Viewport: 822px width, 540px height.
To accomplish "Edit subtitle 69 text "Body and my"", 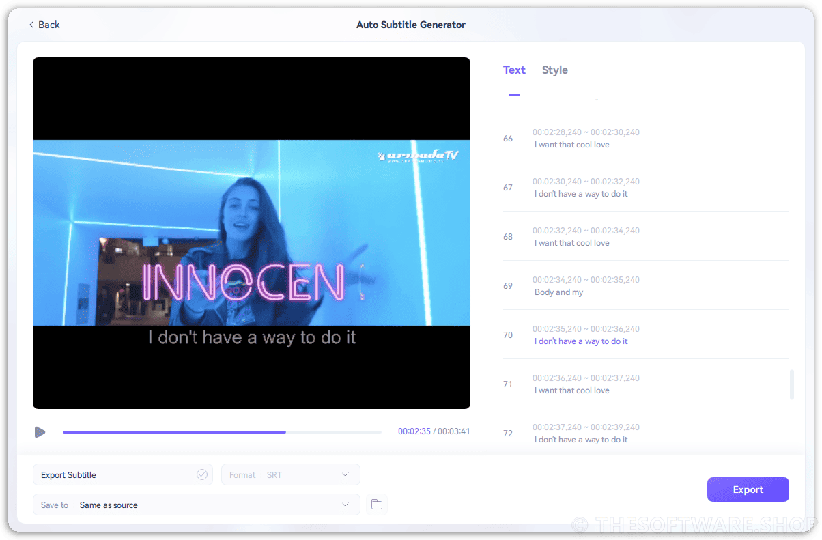I will 559,292.
